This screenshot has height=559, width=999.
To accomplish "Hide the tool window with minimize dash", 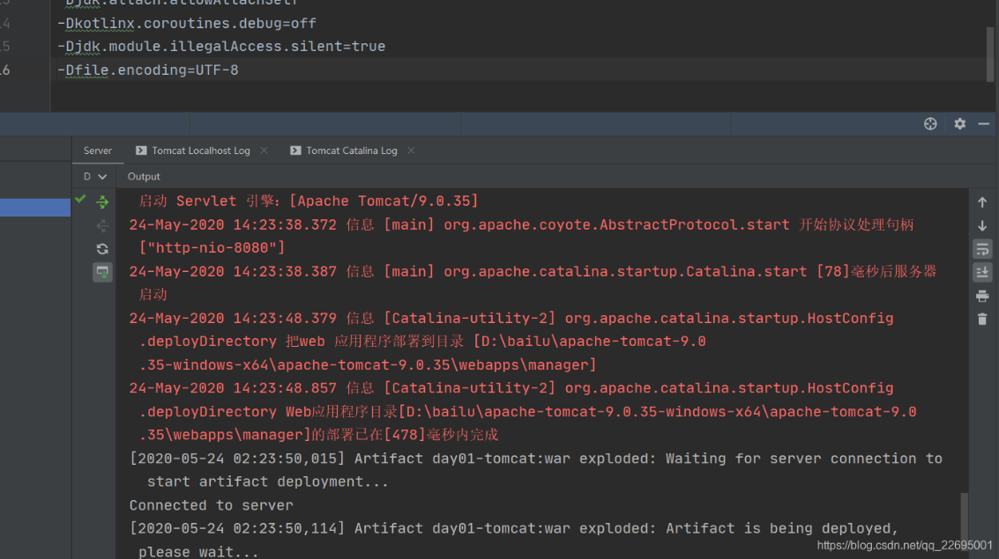I will pyautogui.click(x=984, y=124).
